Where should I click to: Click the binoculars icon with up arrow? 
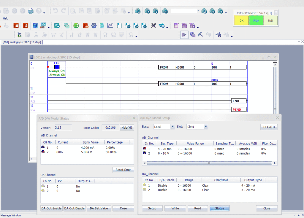(x=147, y=11)
